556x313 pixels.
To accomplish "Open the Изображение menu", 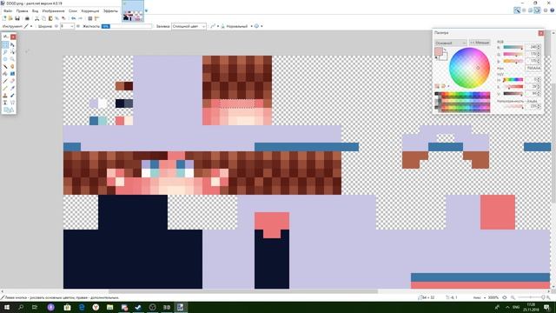I will point(53,11).
